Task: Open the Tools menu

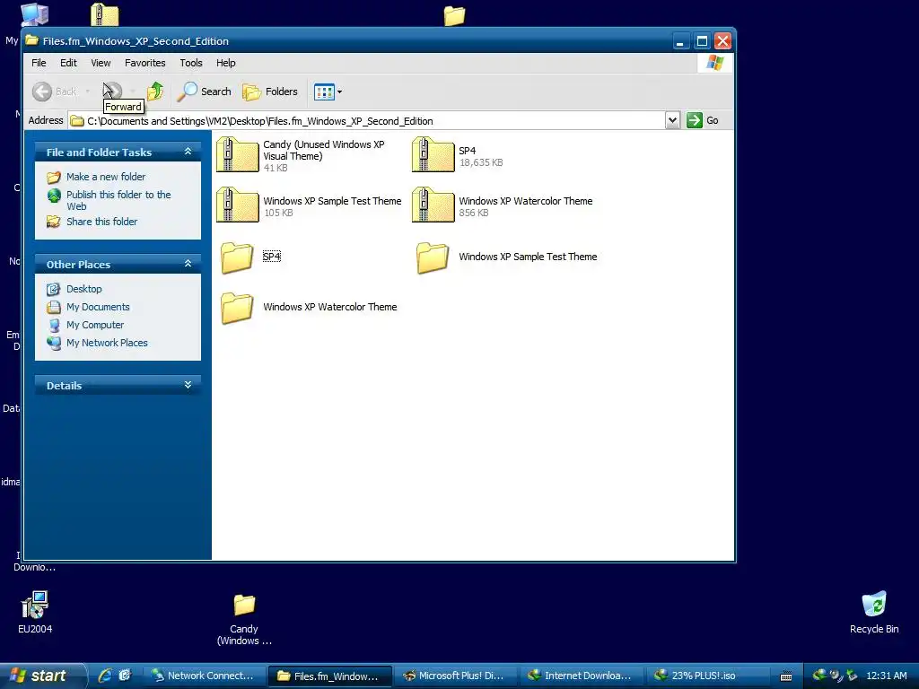Action: [x=191, y=63]
